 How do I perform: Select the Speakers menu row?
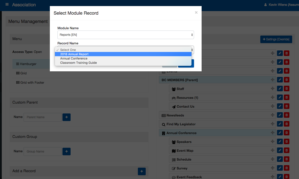[223, 142]
